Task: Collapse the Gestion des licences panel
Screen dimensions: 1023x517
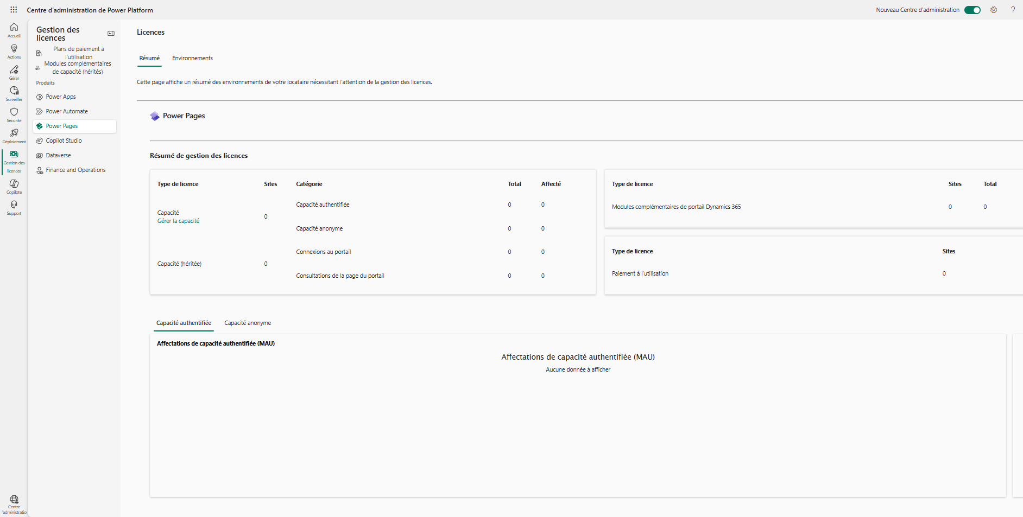Action: point(111,34)
